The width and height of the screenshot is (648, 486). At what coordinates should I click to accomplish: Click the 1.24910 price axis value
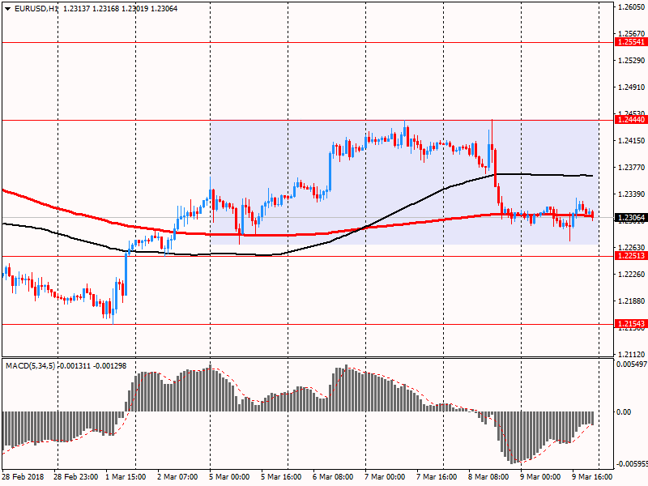[x=631, y=87]
